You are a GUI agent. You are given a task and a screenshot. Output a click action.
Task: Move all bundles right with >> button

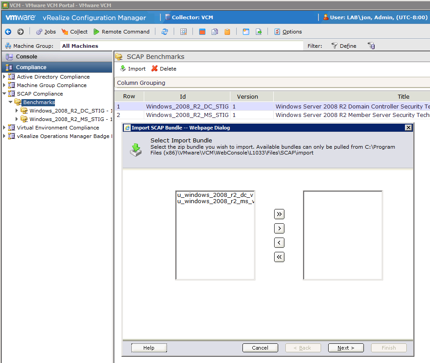click(279, 214)
